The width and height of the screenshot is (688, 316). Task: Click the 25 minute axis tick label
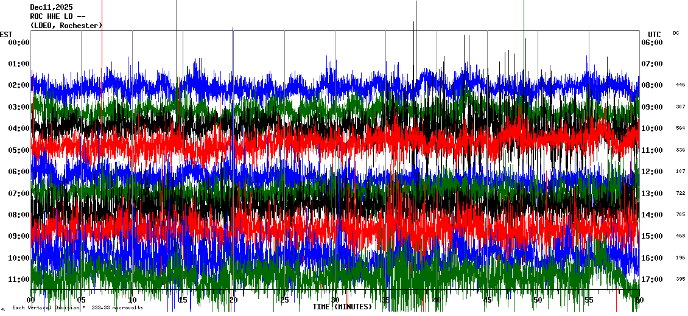(x=284, y=300)
